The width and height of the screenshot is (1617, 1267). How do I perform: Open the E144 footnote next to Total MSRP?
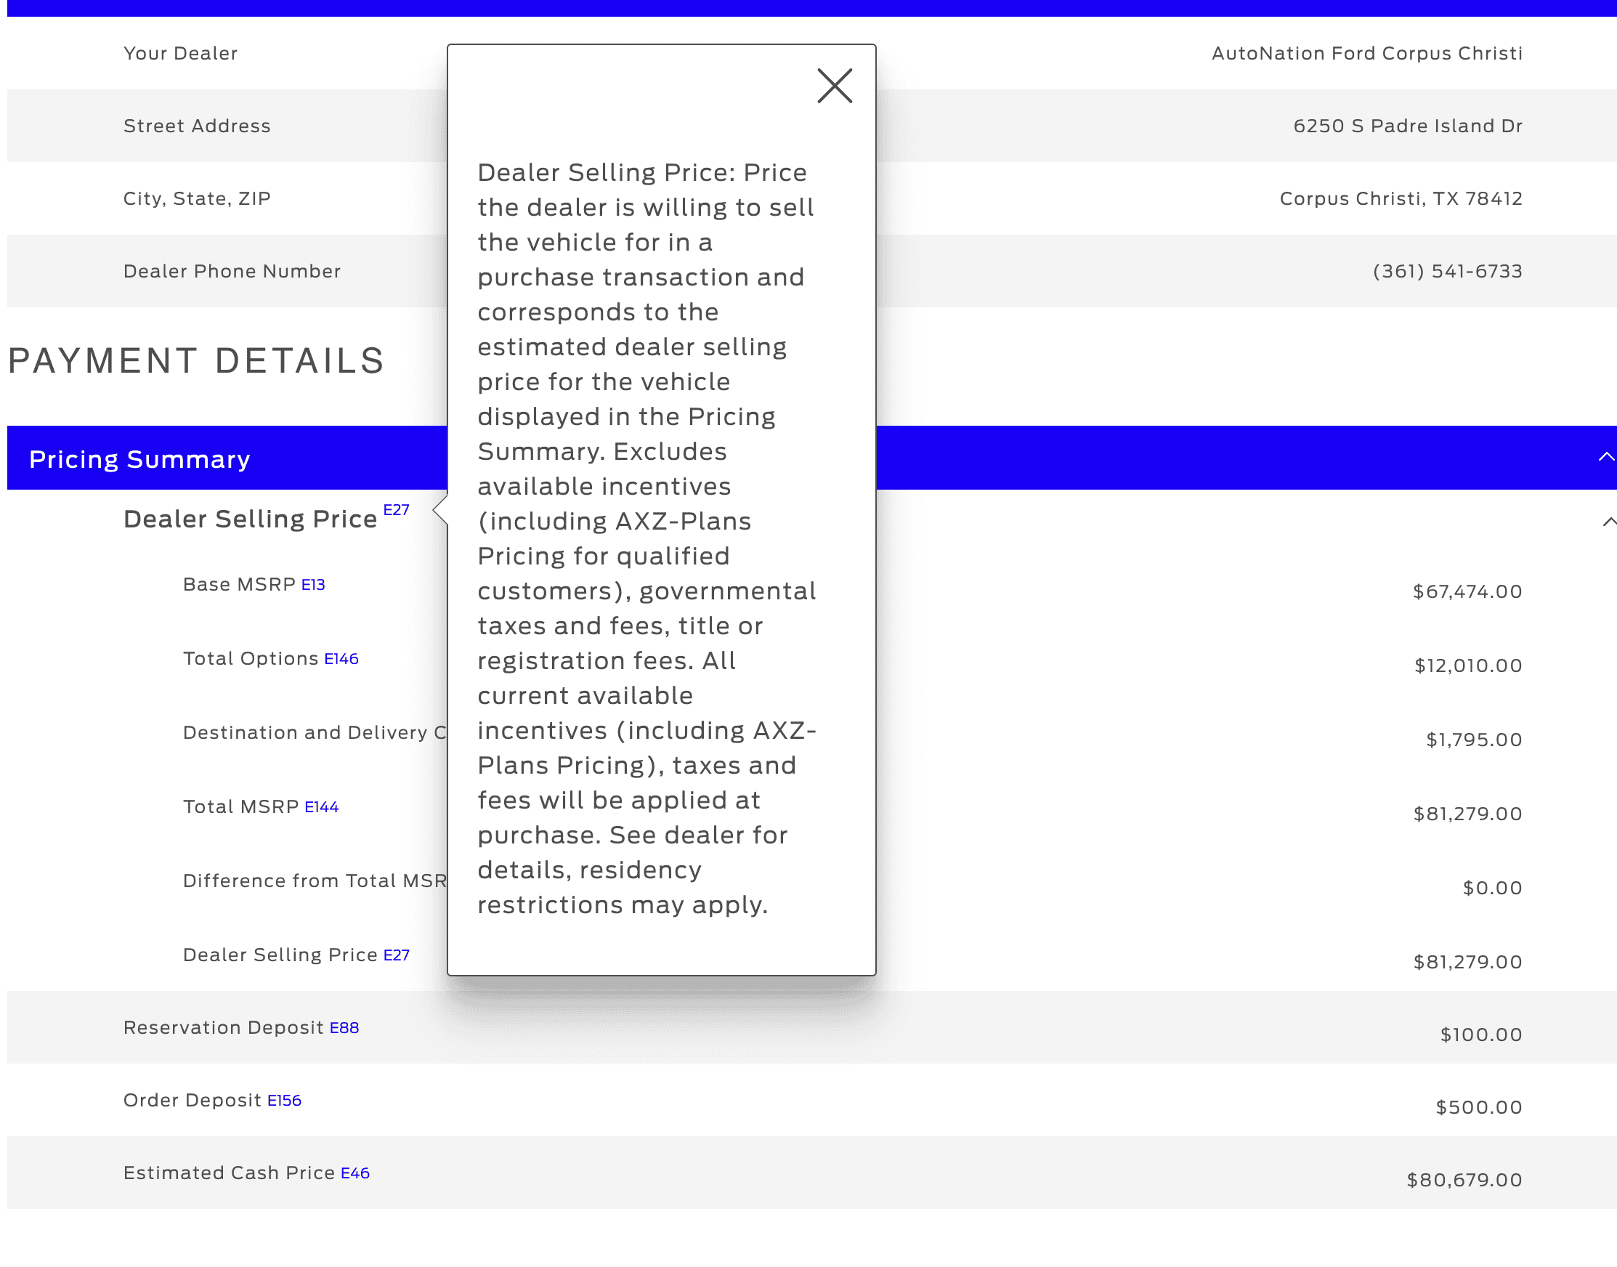[x=321, y=808]
